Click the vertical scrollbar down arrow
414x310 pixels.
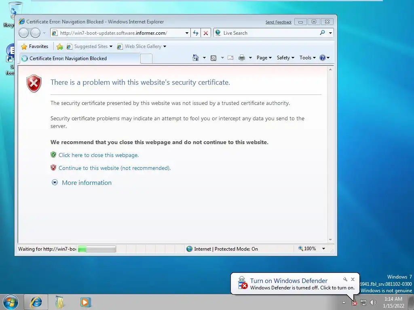[330, 240]
